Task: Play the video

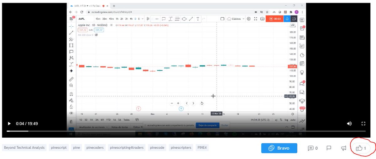Action: coord(9,124)
